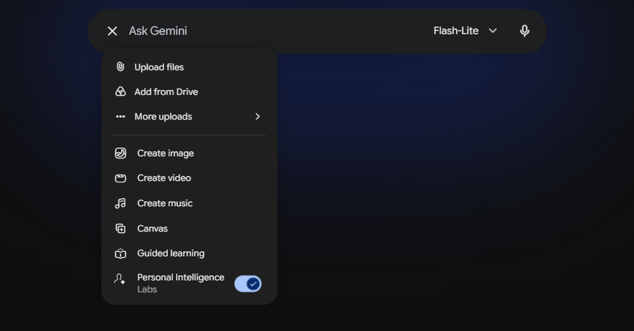This screenshot has height=331, width=634.
Task: Open More uploads submenu
Action: [x=189, y=117]
